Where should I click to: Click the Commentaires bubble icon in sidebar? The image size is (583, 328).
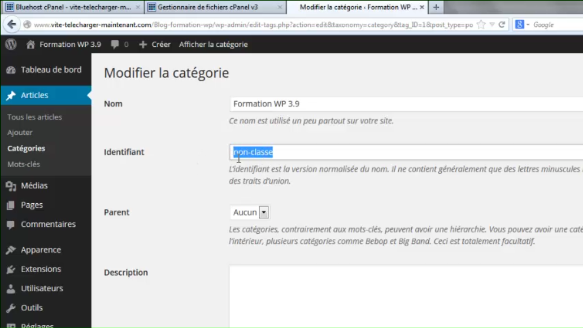pos(11,224)
